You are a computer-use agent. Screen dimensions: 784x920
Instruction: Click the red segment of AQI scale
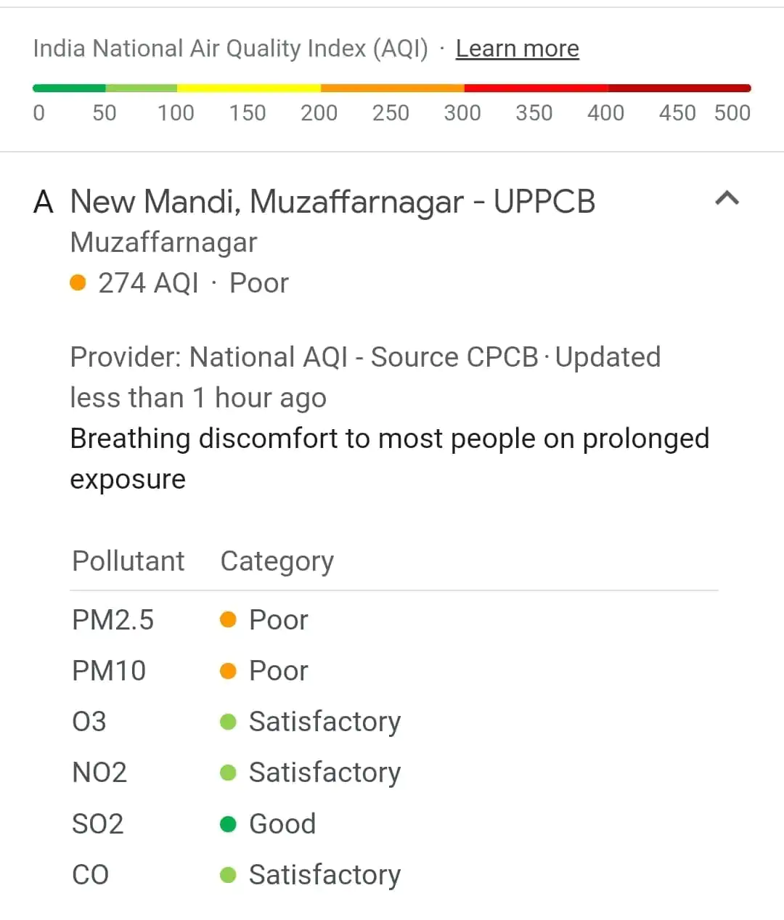[x=536, y=88]
